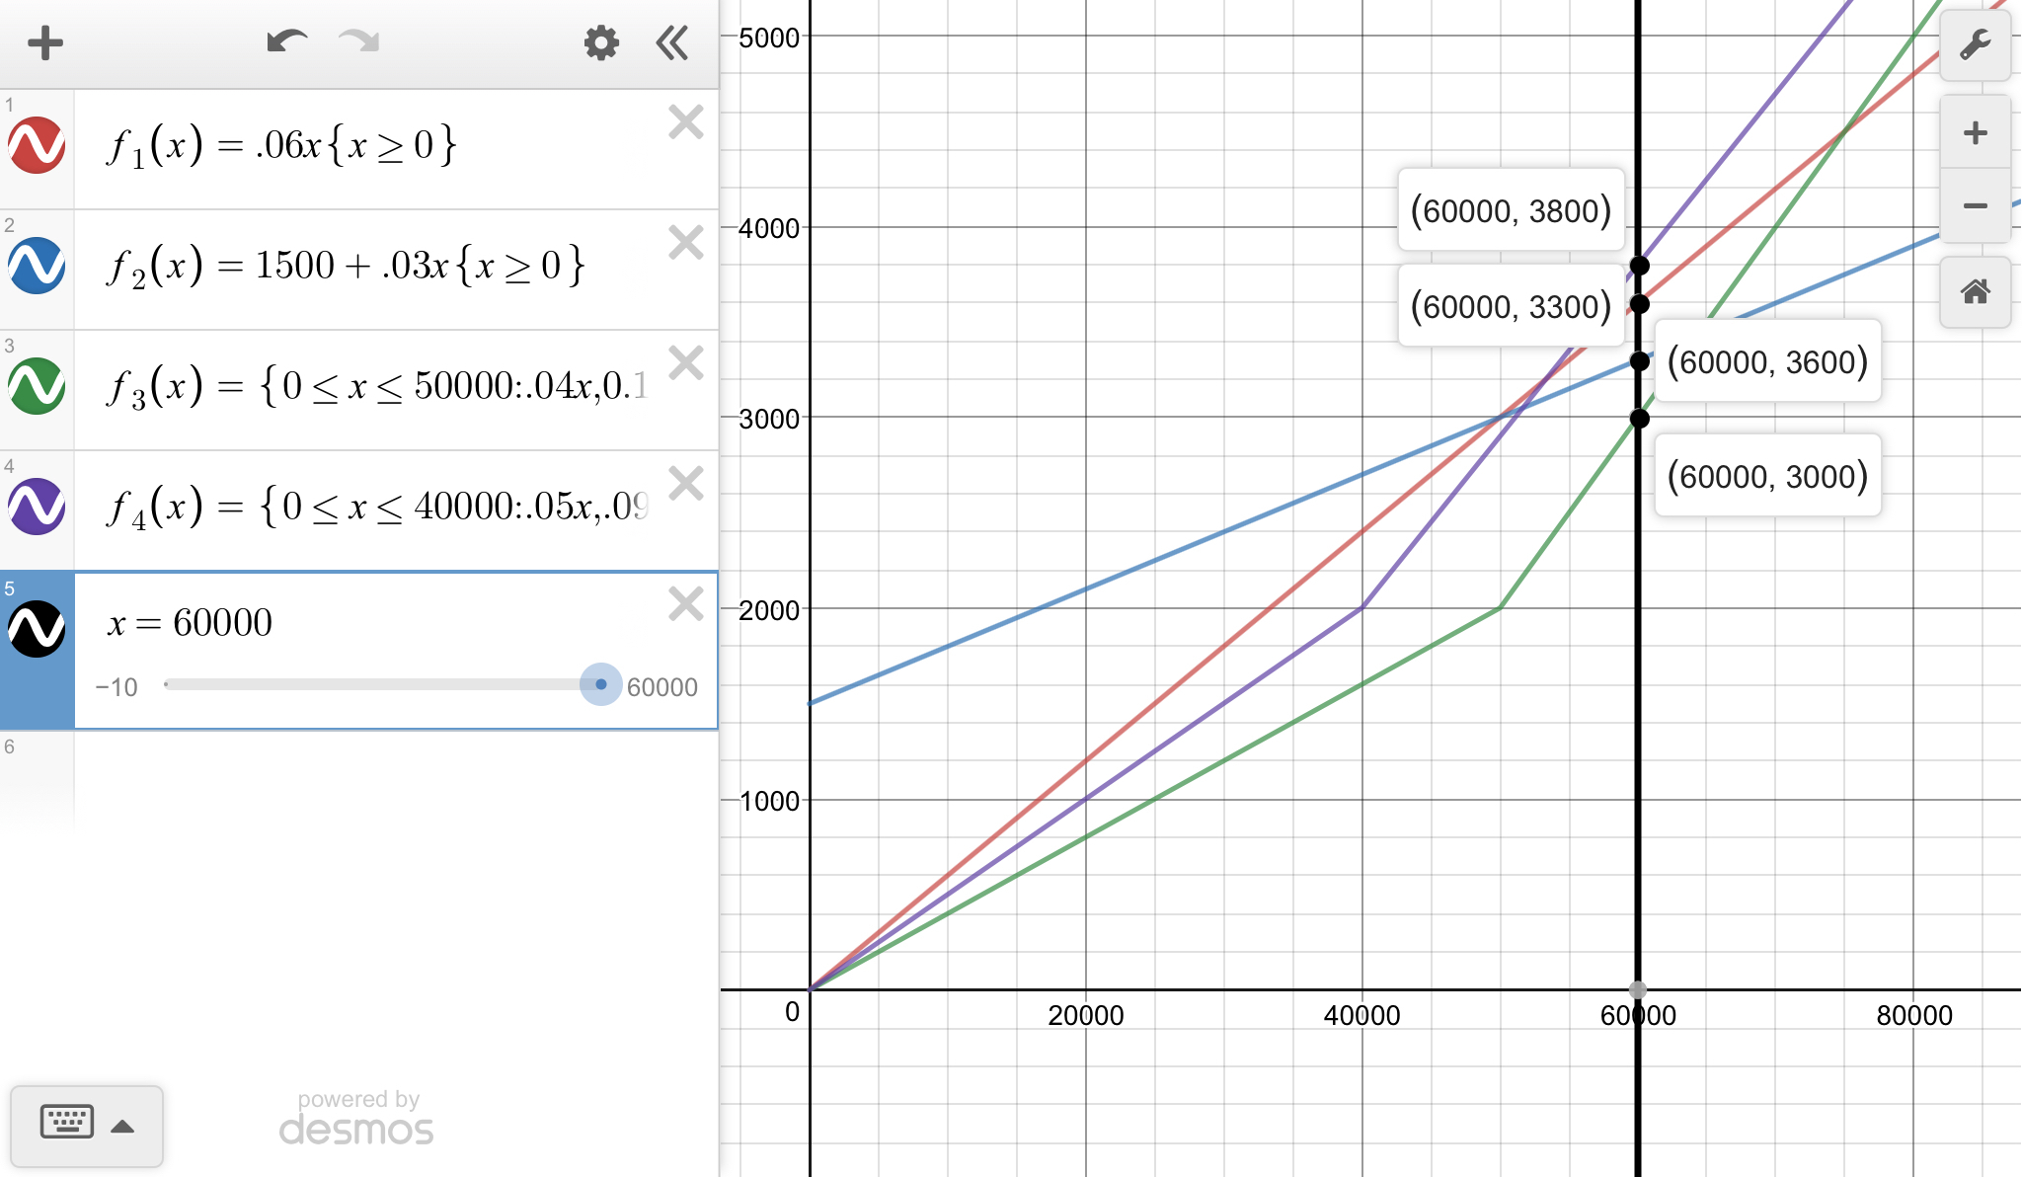Collapse the expression list panel
The image size is (2022, 1177).
(672, 42)
